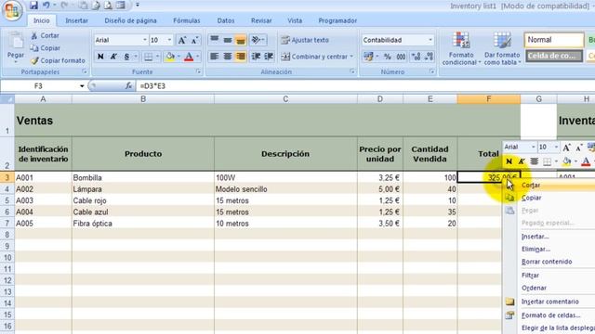Apply the Celda de co... cell style
Image resolution: width=595 pixels, height=334 pixels.
(x=554, y=56)
